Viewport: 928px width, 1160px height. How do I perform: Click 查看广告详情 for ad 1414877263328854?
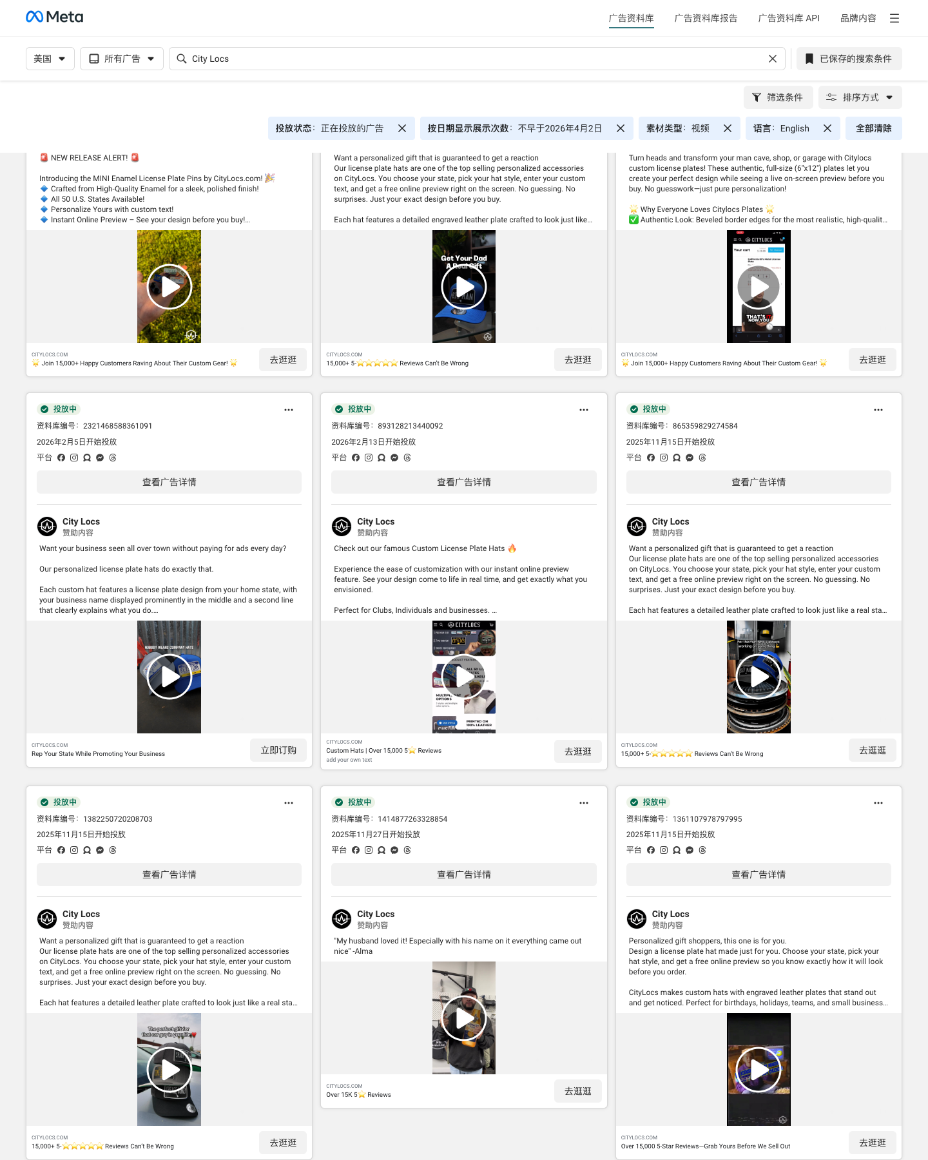[x=464, y=875]
